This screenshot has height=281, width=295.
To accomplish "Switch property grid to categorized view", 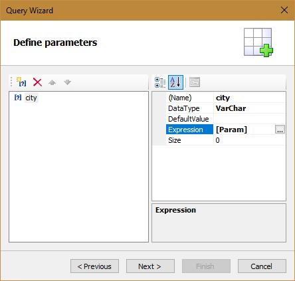I will [160, 82].
